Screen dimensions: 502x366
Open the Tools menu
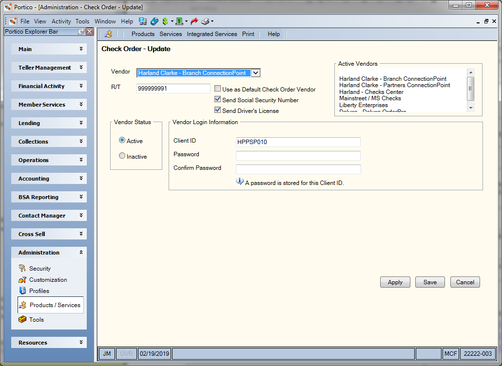pyautogui.click(x=82, y=21)
